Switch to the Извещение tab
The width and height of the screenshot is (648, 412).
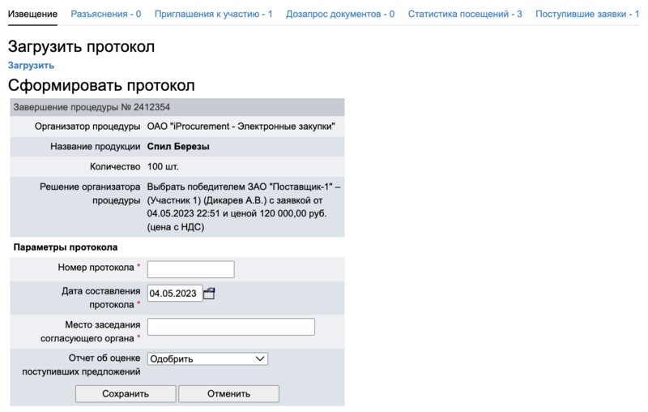tap(32, 14)
